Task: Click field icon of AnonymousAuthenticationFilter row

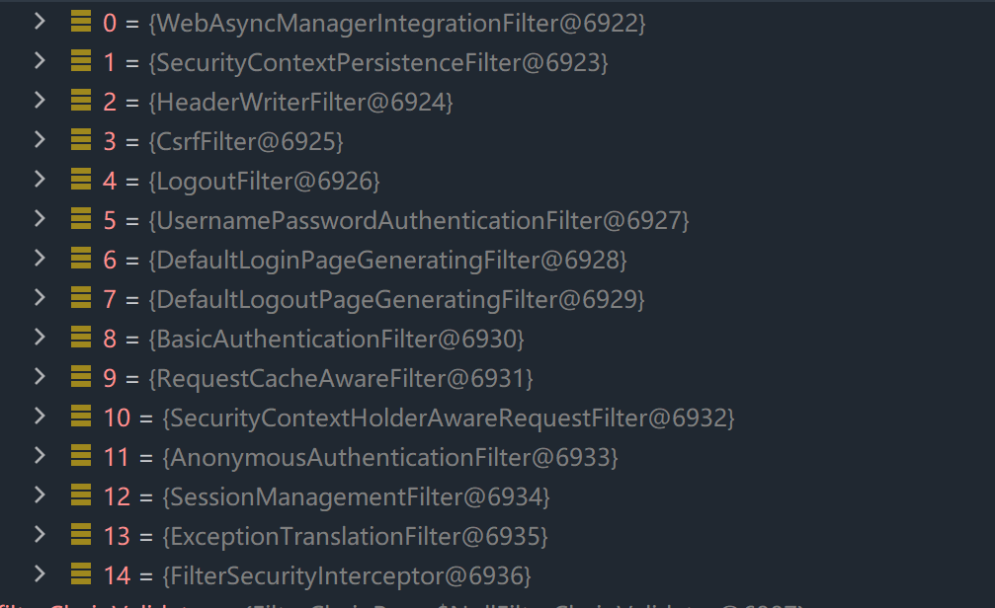Action: coord(80,456)
